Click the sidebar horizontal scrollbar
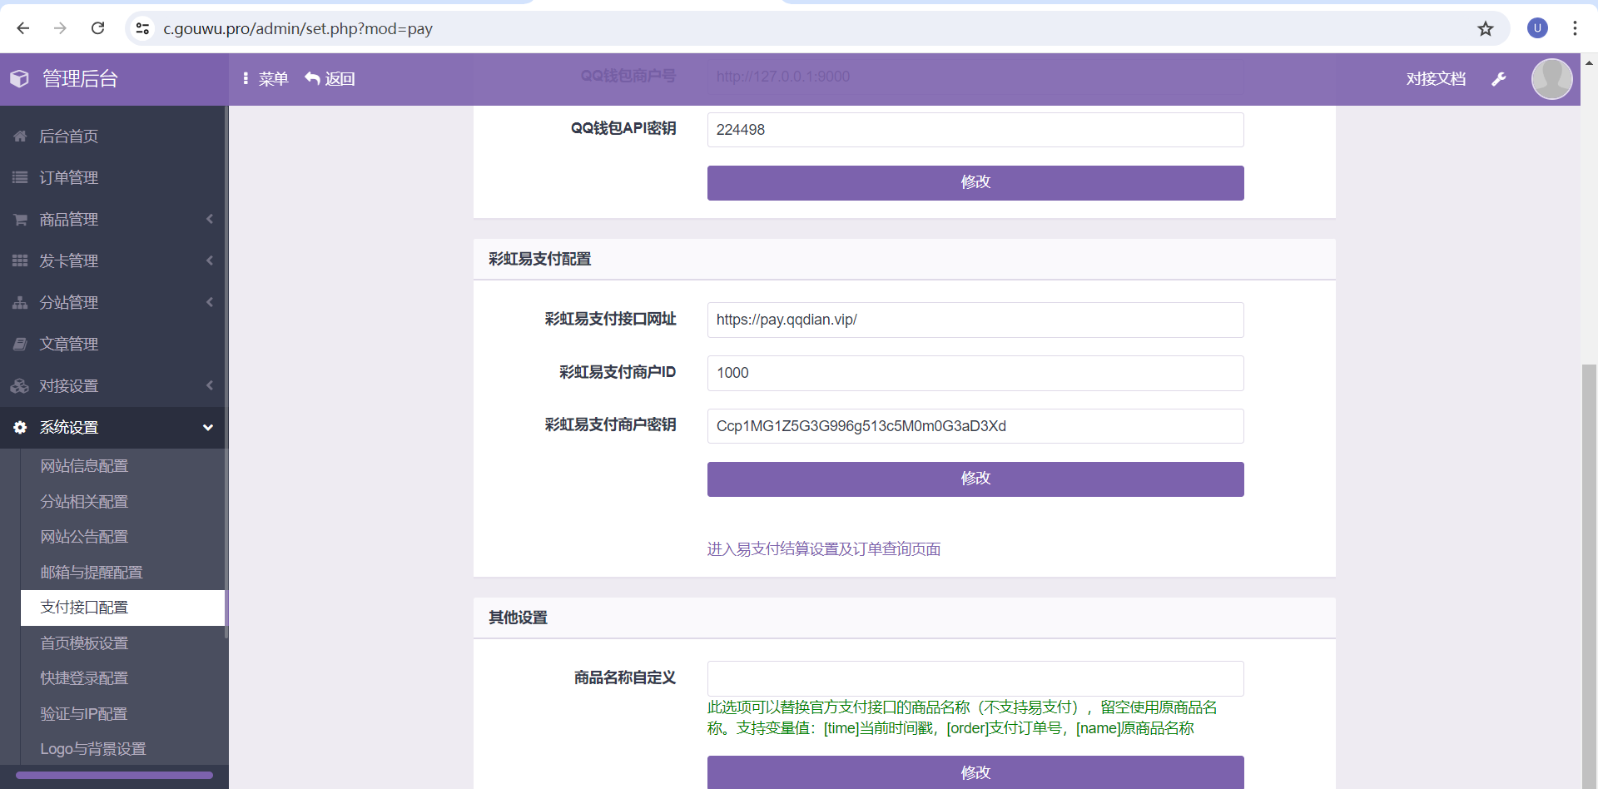 114,776
